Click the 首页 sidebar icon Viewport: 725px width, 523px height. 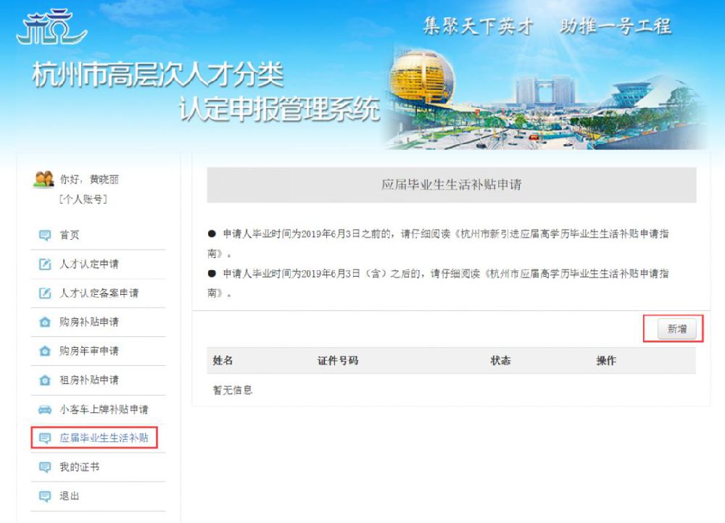click(x=45, y=235)
